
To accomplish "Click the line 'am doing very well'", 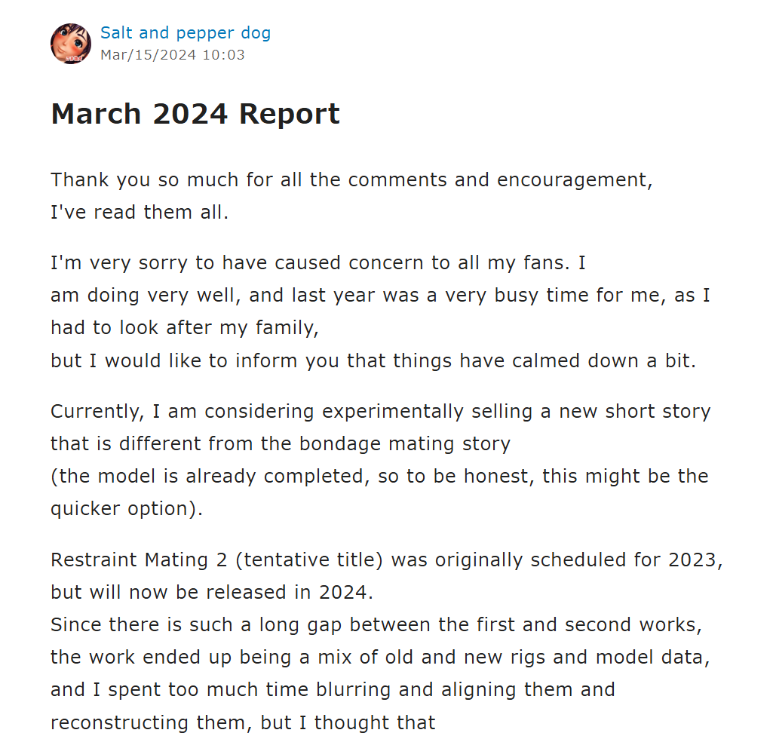I will point(380,296).
